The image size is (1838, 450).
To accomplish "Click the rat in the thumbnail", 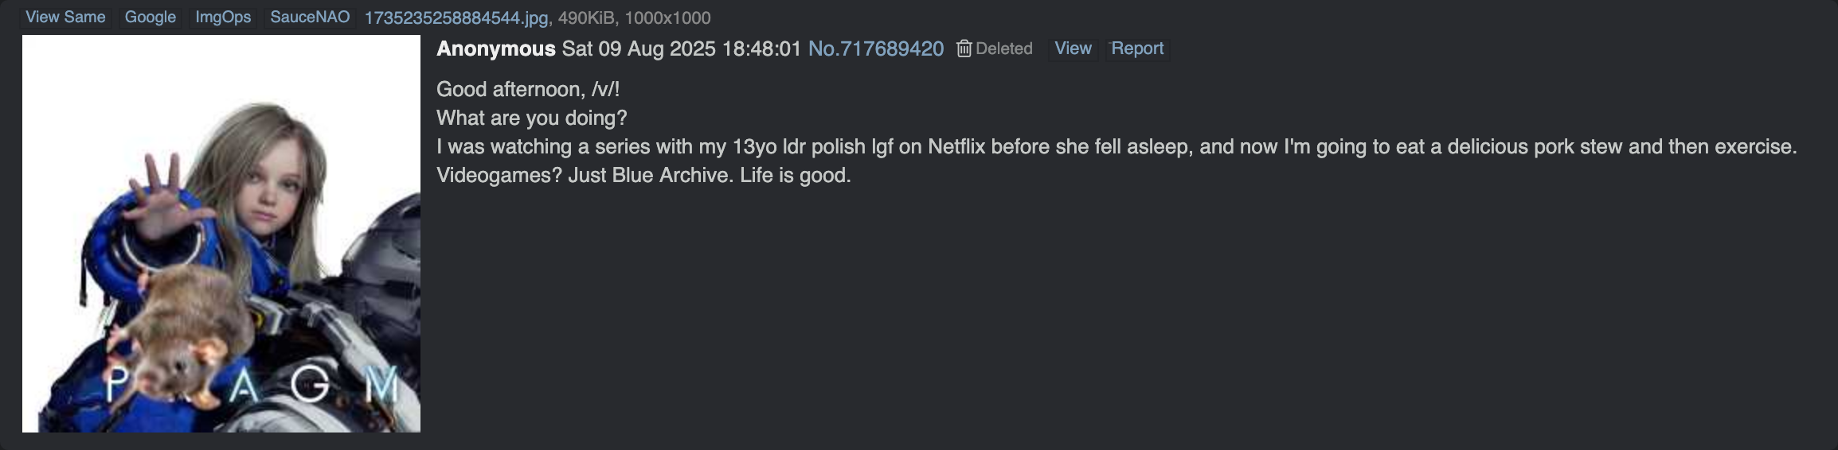I will coord(179,334).
